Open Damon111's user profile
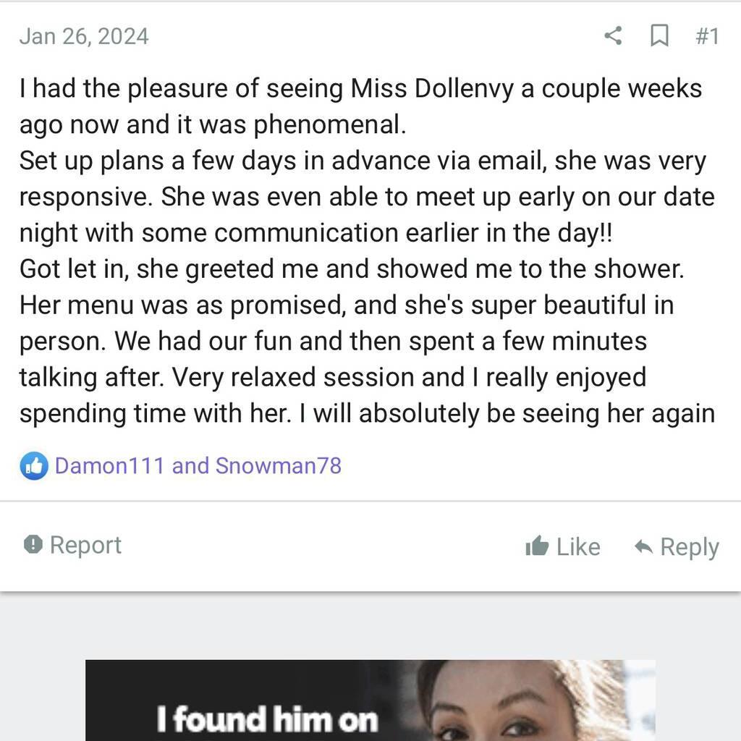The image size is (741, 741). [x=110, y=465]
